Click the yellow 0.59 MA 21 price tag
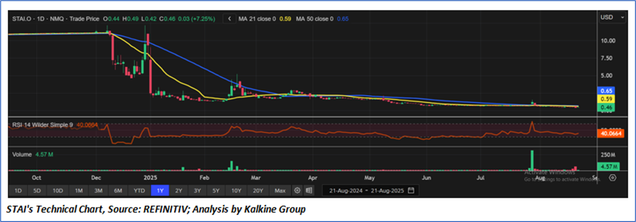This screenshot has width=636, height=222. coord(605,99)
